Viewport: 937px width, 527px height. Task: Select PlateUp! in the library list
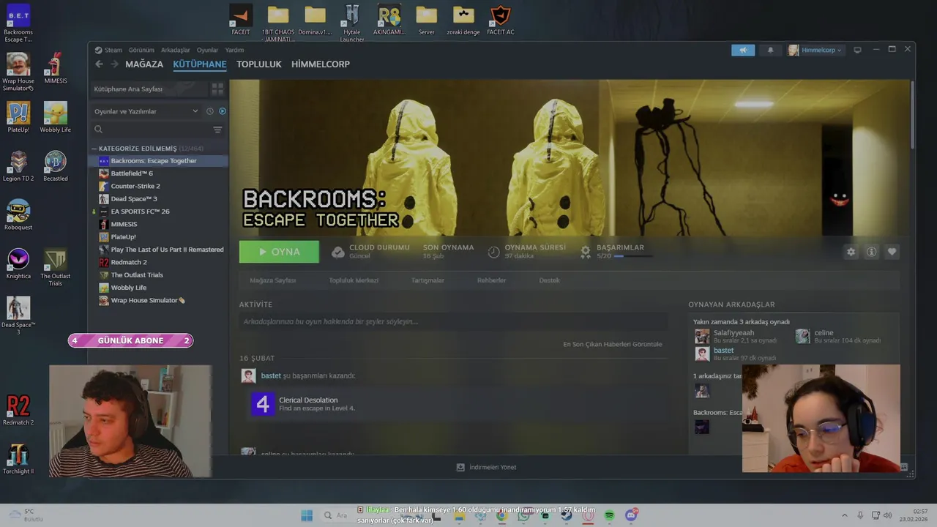pyautogui.click(x=159, y=237)
